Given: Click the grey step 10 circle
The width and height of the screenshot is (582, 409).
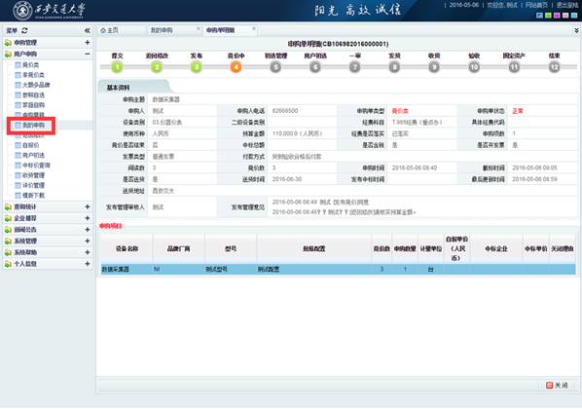Looking at the screenshot, I should point(474,67).
